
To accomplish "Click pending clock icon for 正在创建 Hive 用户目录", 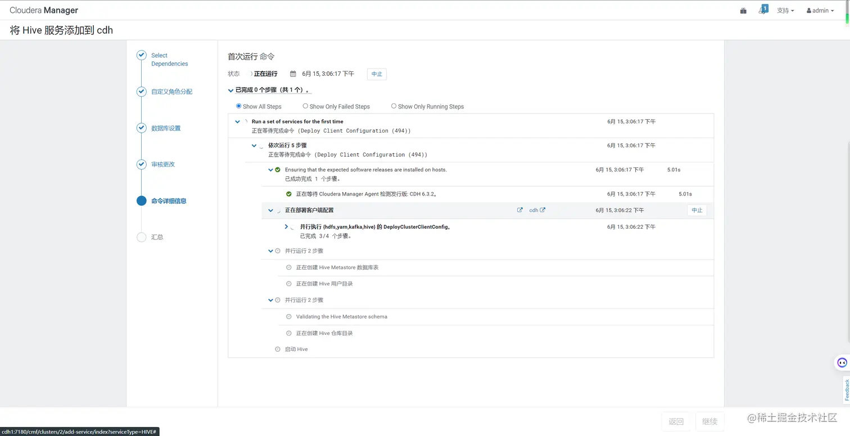I will tap(289, 284).
